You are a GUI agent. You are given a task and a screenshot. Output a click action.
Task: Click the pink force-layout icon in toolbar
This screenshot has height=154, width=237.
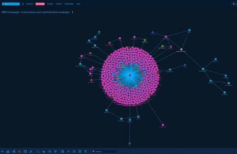tap(20, 152)
